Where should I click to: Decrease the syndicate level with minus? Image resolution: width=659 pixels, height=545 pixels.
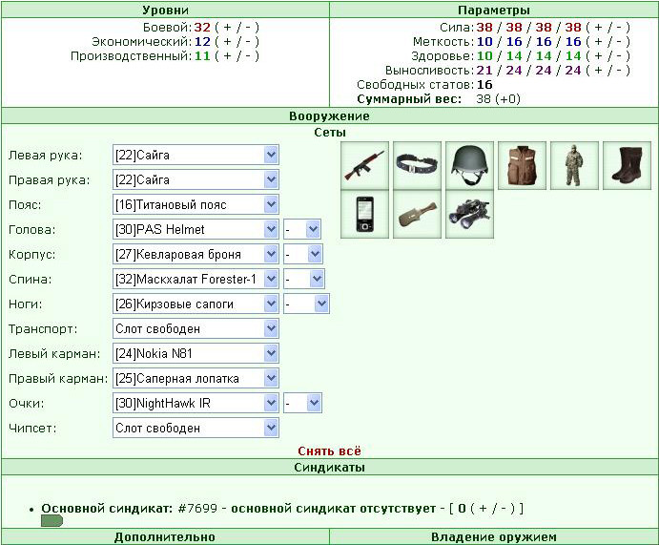tap(503, 509)
